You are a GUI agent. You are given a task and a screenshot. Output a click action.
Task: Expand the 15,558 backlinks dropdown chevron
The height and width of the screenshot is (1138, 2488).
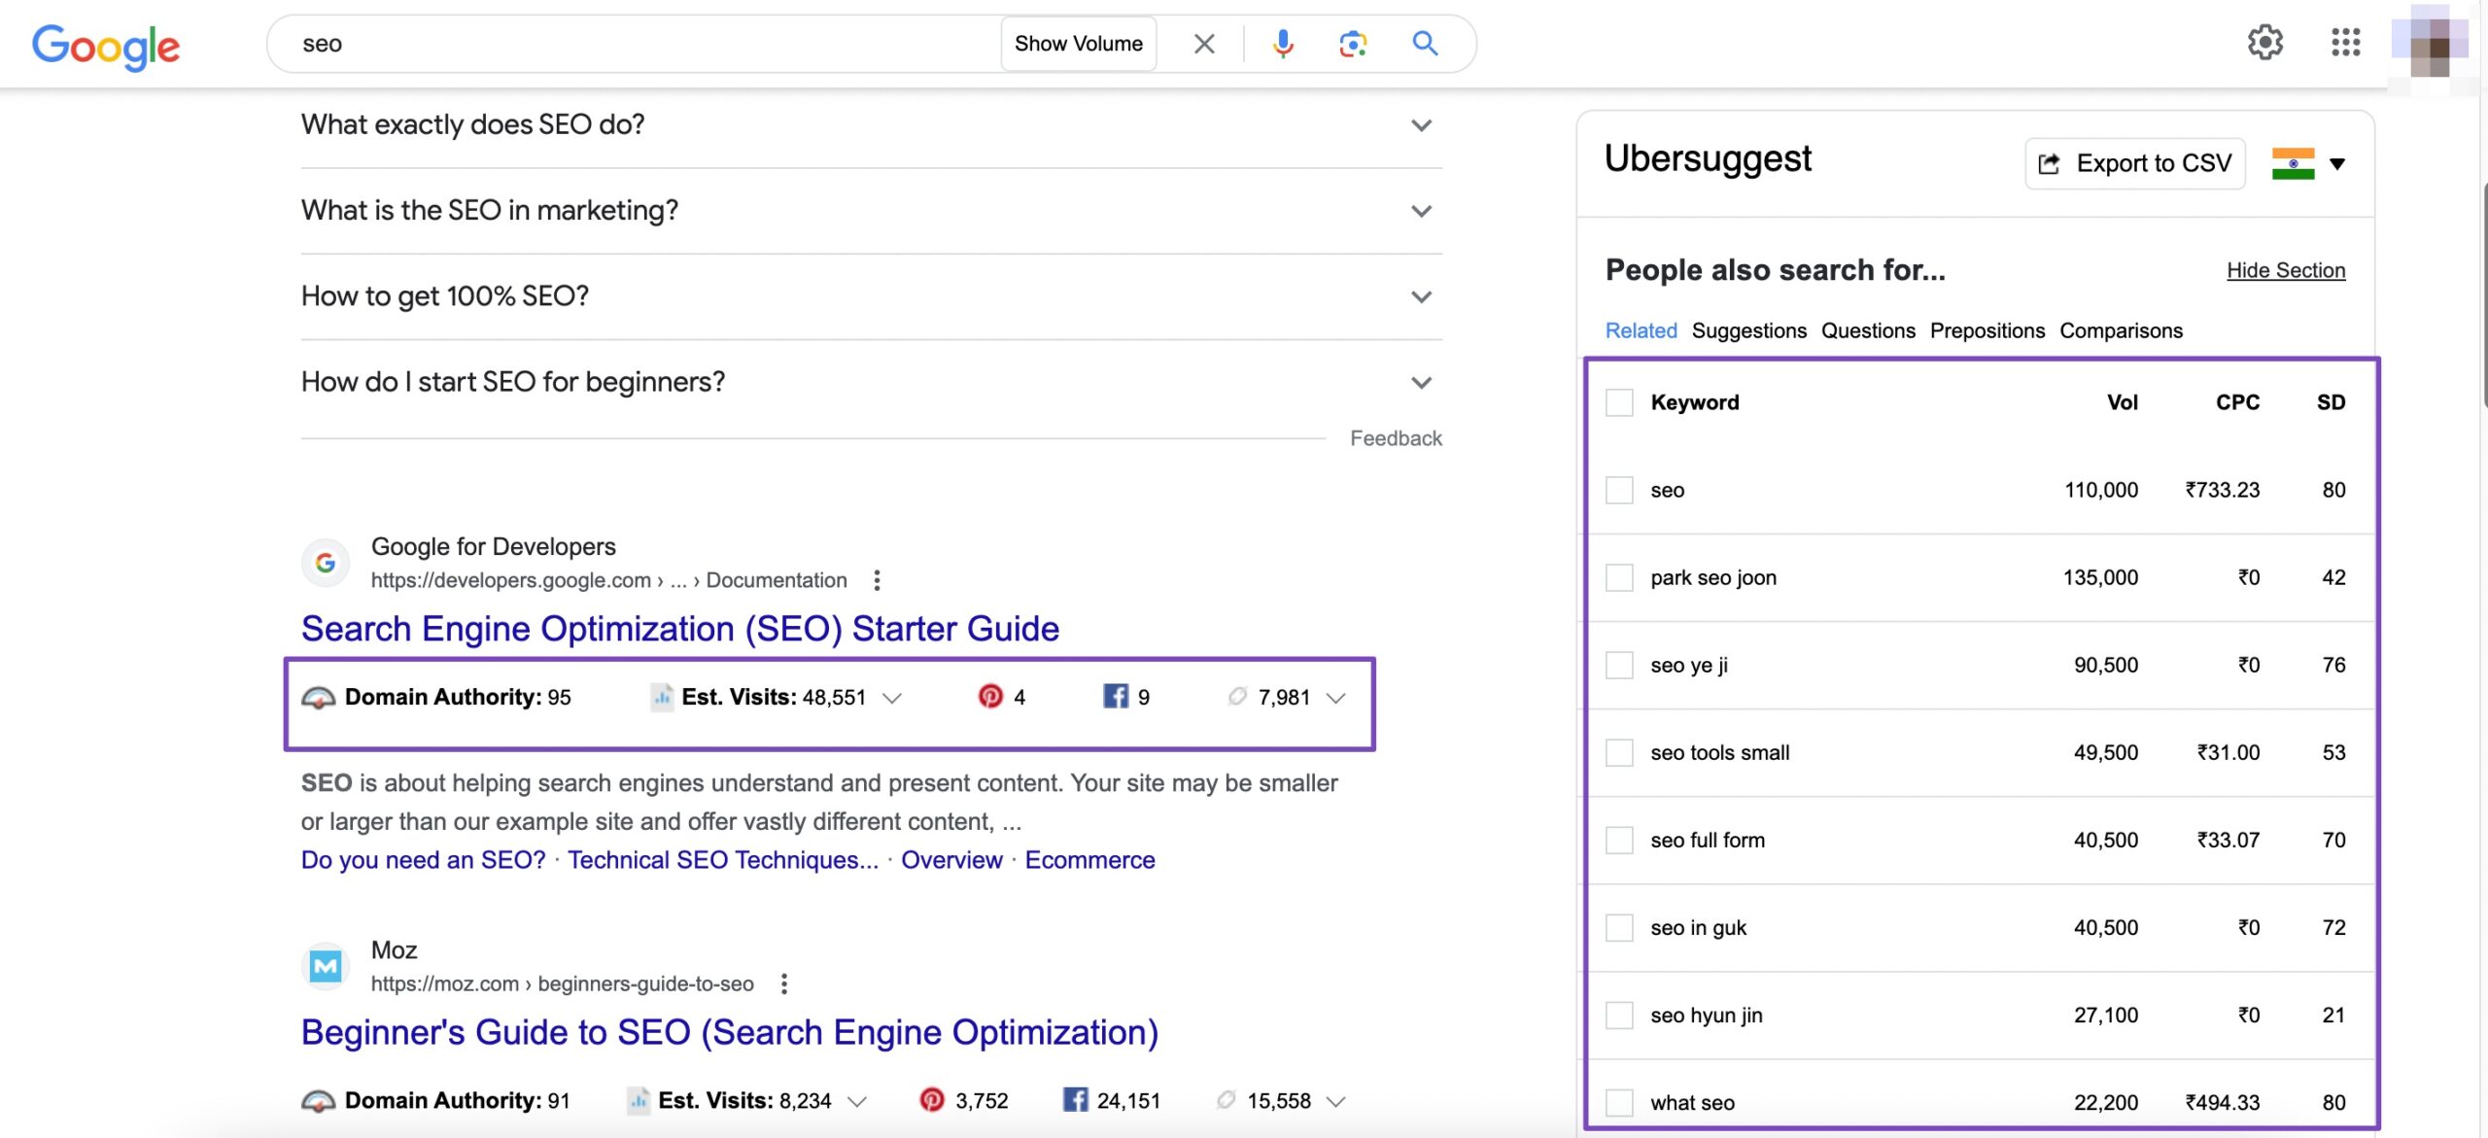[x=1335, y=1101]
